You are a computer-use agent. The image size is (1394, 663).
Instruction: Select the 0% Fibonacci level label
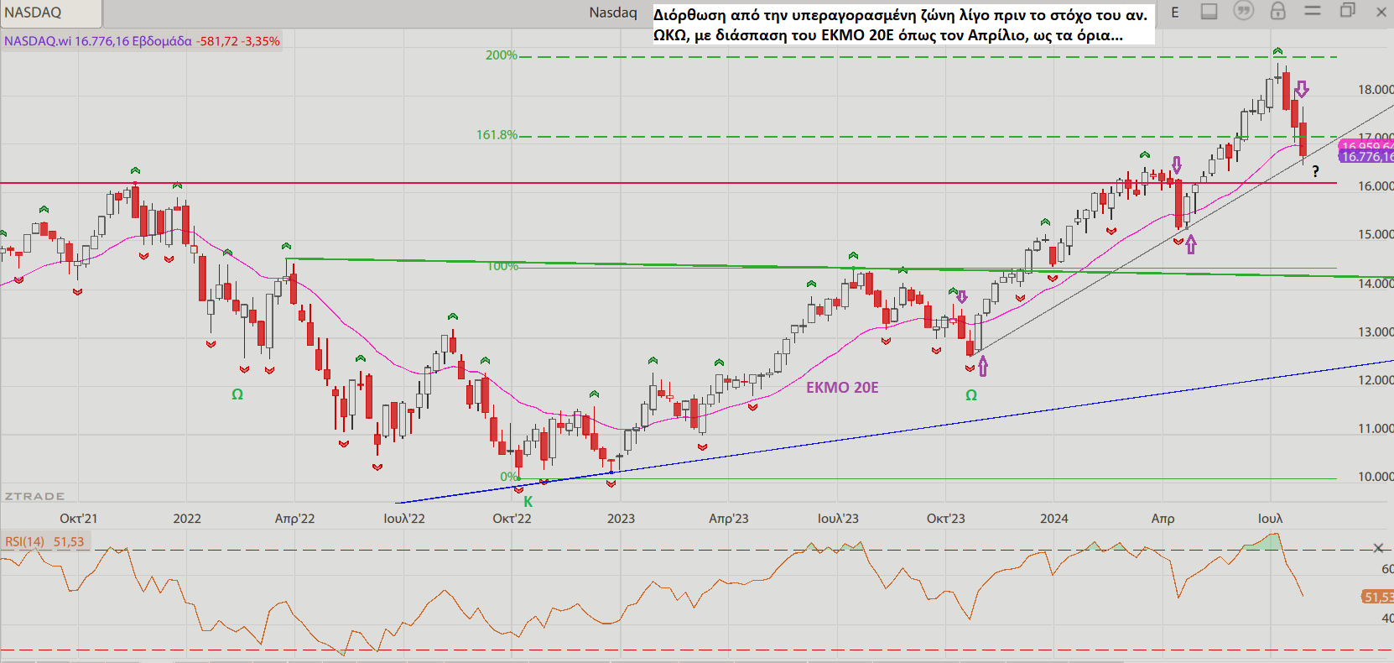click(x=509, y=477)
